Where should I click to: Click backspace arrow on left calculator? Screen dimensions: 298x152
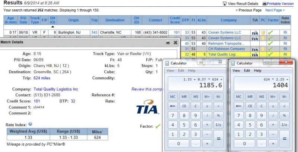[173, 106]
